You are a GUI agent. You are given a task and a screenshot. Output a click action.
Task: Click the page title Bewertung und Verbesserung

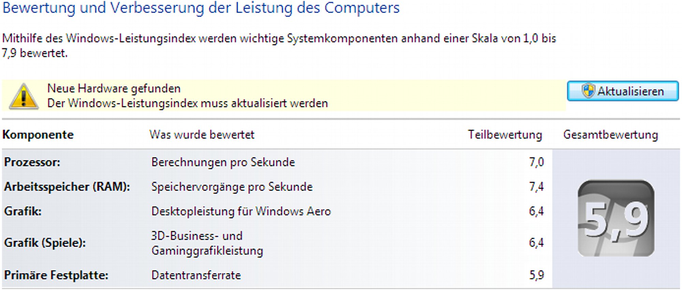[x=201, y=8]
